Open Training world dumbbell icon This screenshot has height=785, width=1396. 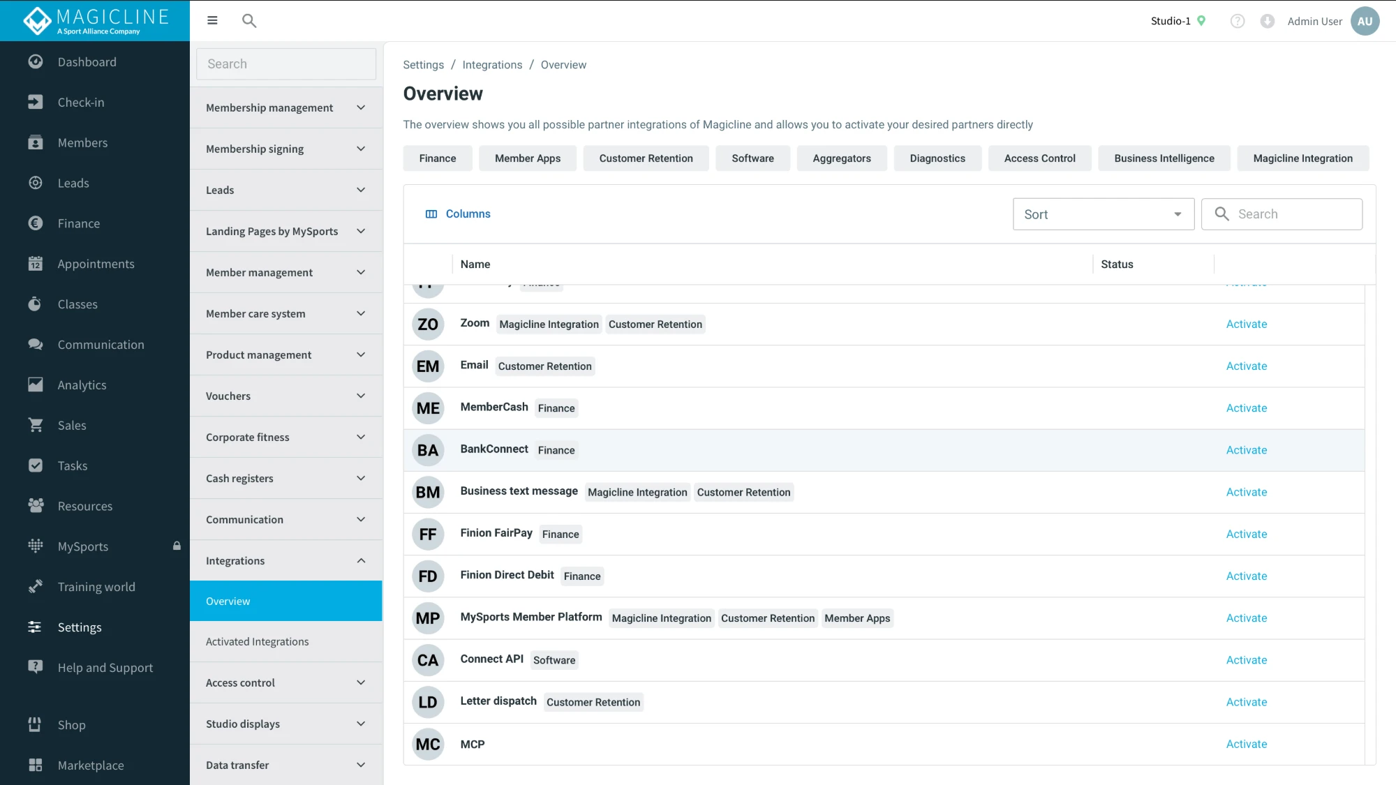36,587
